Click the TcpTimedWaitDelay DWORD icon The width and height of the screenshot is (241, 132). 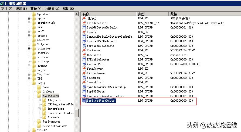click(x=84, y=101)
